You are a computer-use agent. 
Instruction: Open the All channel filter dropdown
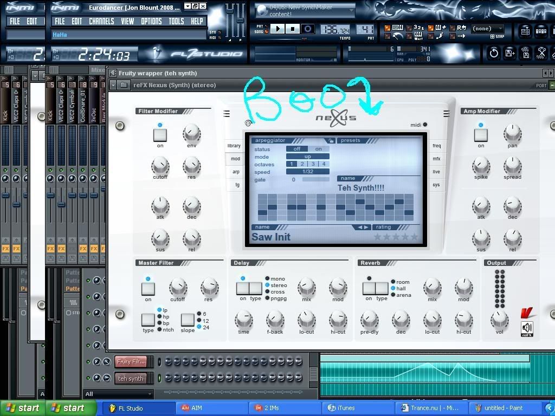(x=119, y=394)
